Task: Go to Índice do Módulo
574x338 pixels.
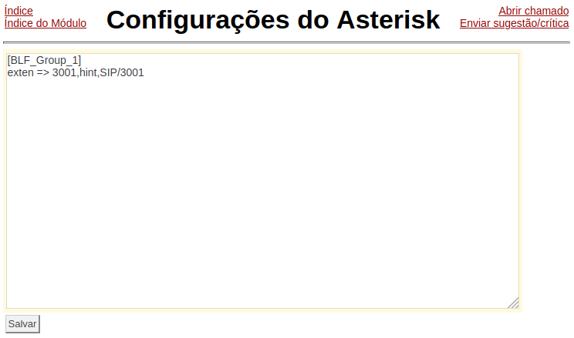Action: tap(46, 23)
